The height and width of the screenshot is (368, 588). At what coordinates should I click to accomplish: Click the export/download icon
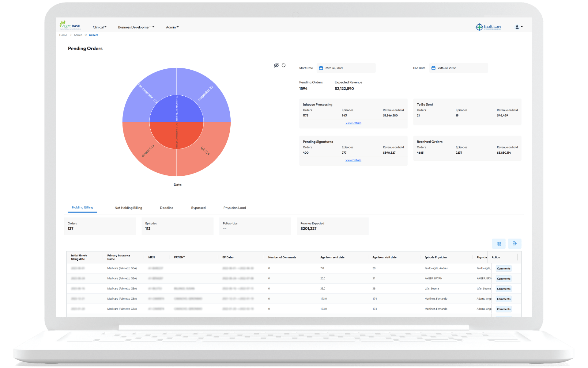(x=514, y=243)
